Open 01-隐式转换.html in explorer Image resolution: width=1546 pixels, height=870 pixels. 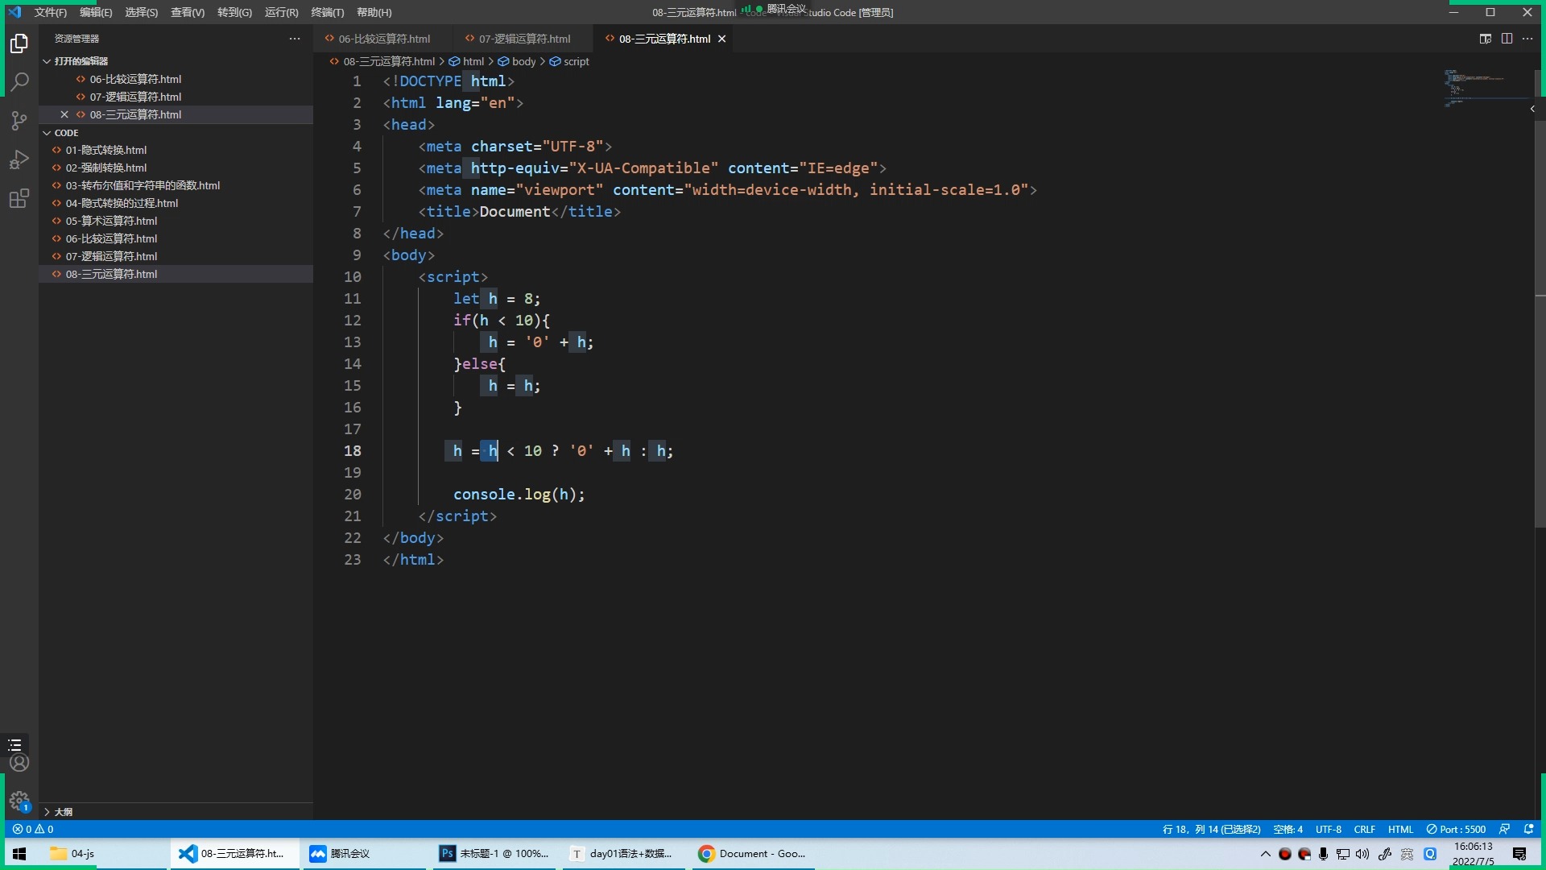pos(106,150)
